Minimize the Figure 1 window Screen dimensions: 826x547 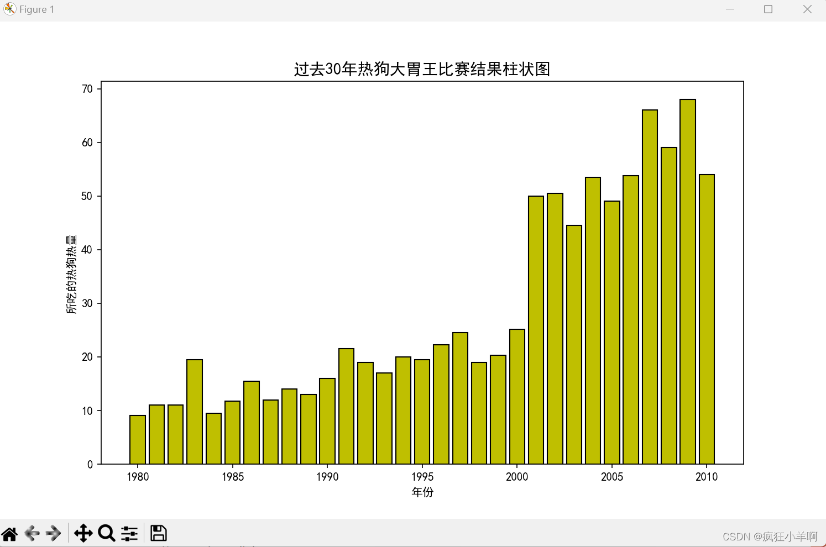pyautogui.click(x=730, y=9)
